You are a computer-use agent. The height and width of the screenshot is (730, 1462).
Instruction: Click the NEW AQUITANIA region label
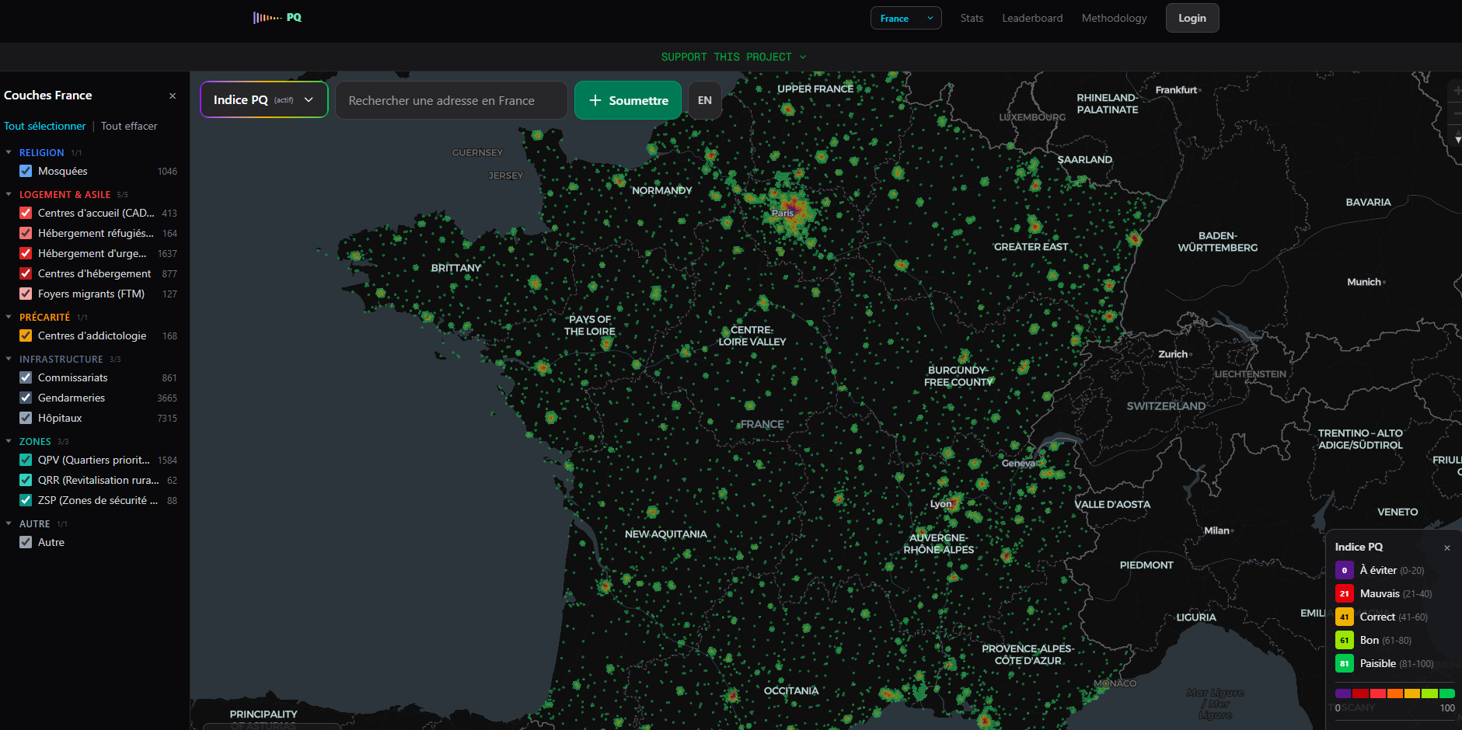[x=666, y=534]
